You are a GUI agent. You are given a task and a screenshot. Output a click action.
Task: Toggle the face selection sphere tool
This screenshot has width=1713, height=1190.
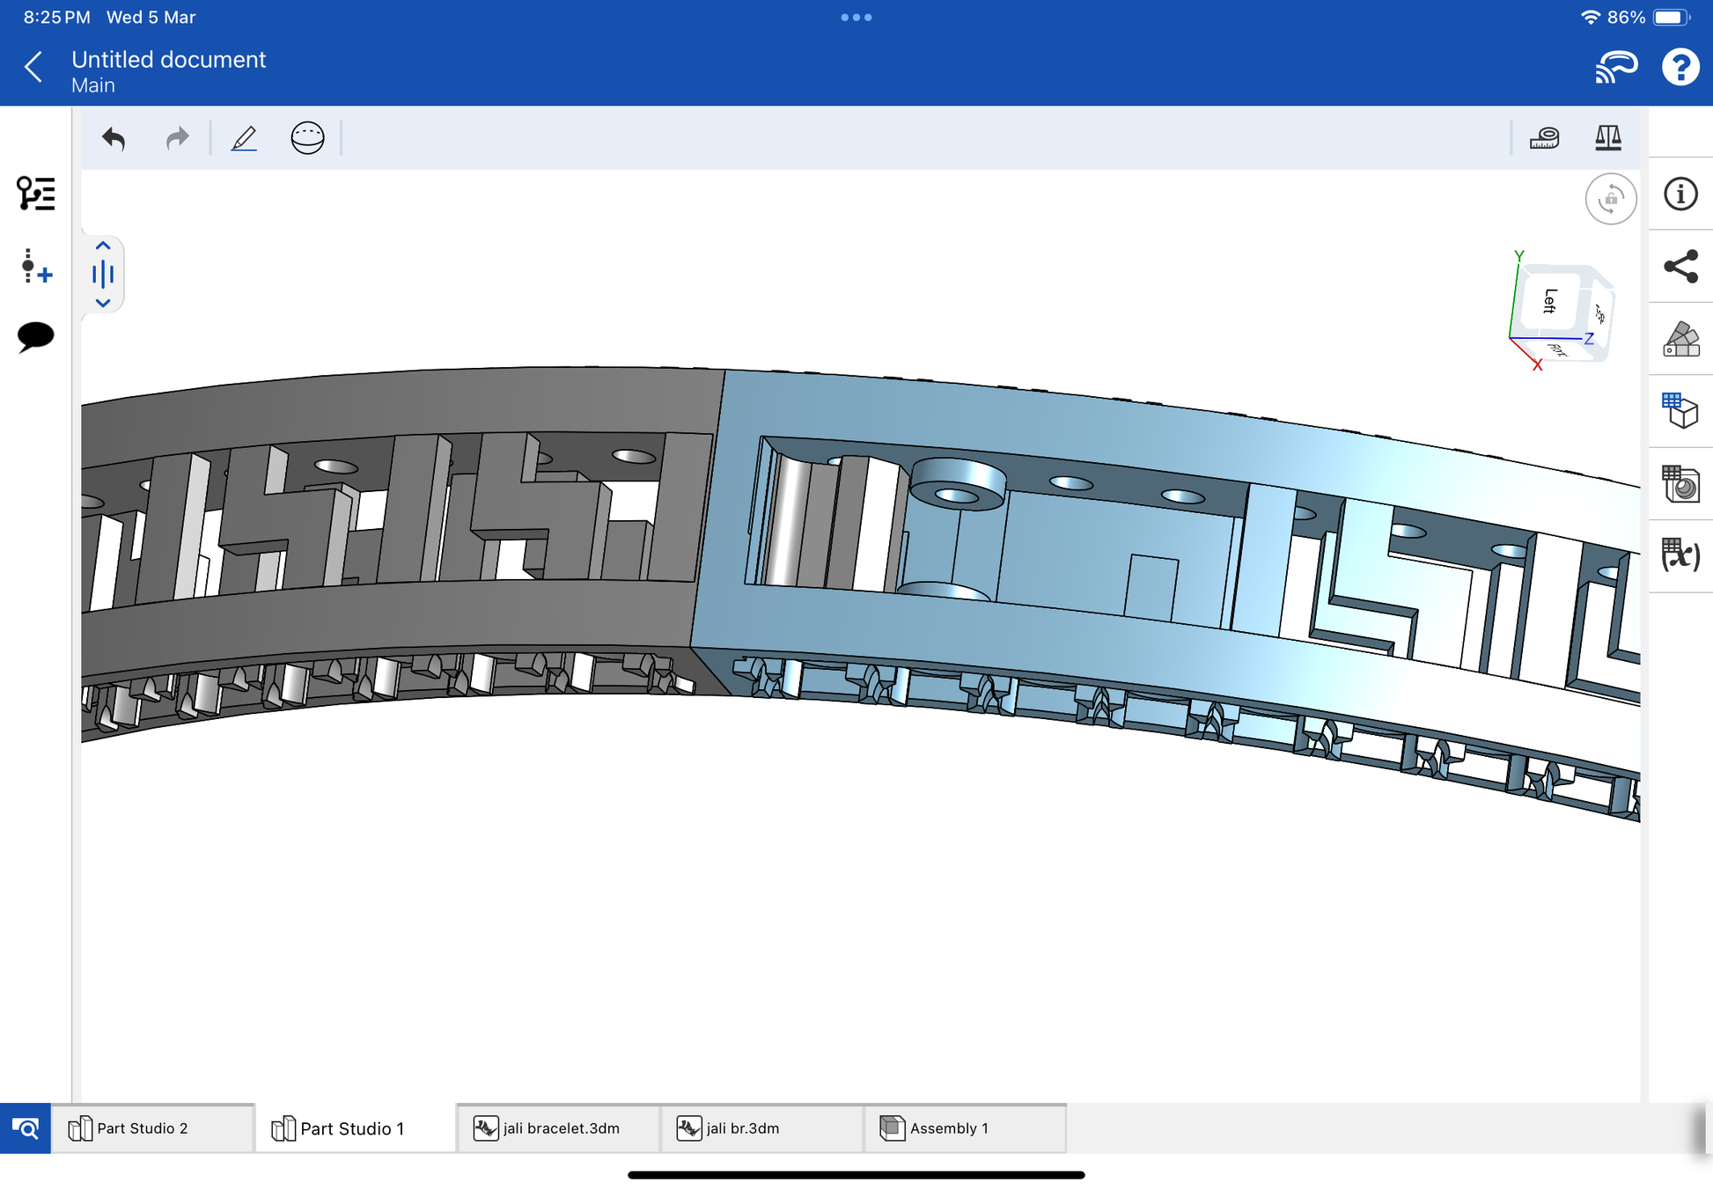tap(307, 138)
